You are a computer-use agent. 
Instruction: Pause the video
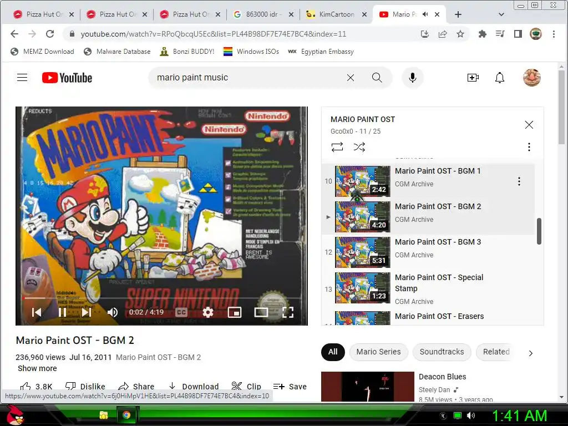[62, 312]
